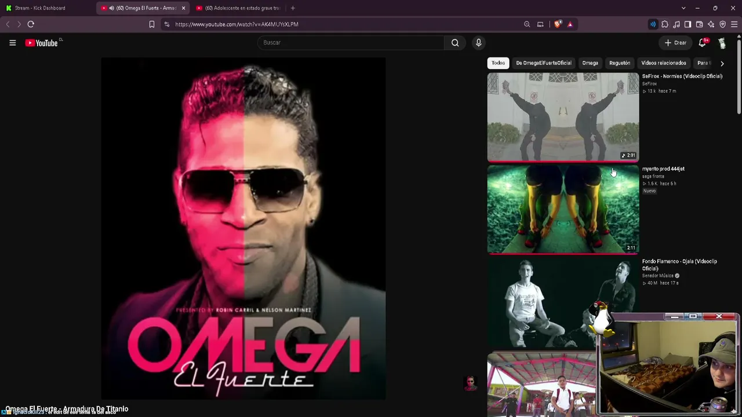Select the Omega El Fuerte browser tab
The image size is (742, 417).
(x=143, y=8)
